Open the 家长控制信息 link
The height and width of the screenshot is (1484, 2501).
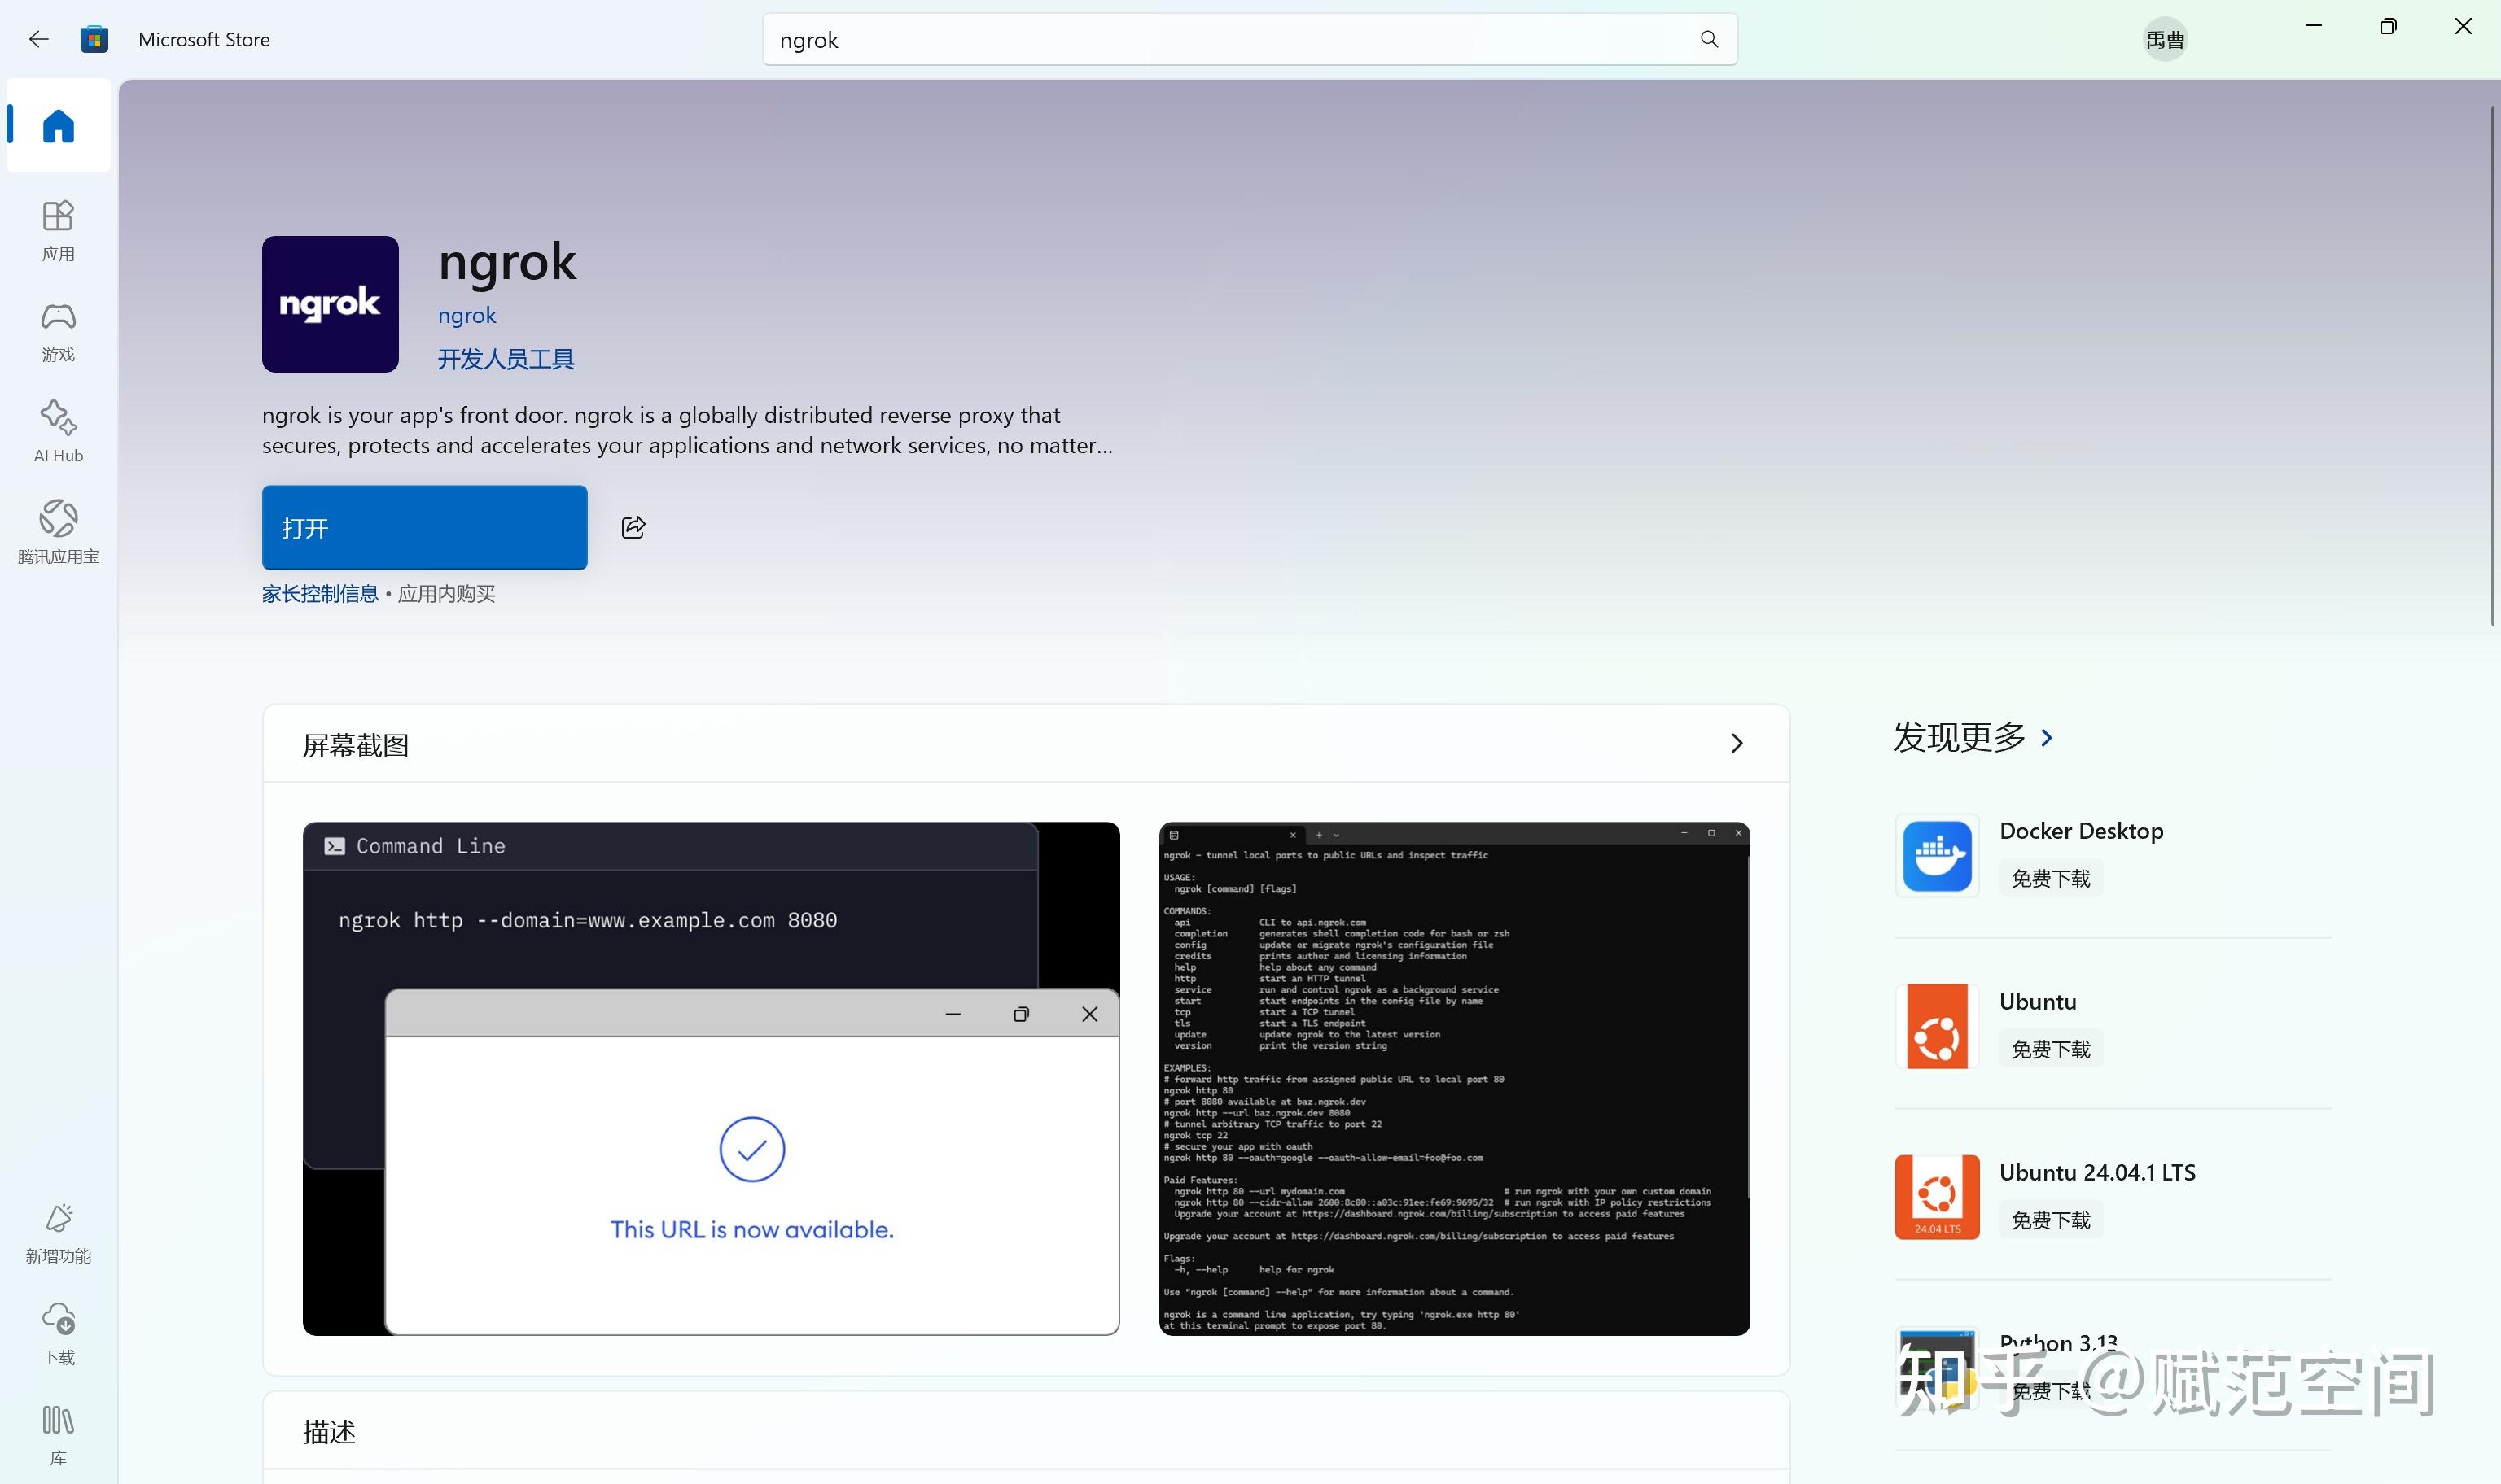click(319, 593)
